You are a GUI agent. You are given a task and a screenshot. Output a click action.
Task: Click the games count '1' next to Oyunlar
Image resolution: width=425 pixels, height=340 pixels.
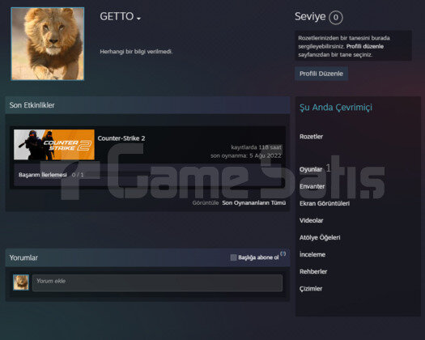point(328,168)
